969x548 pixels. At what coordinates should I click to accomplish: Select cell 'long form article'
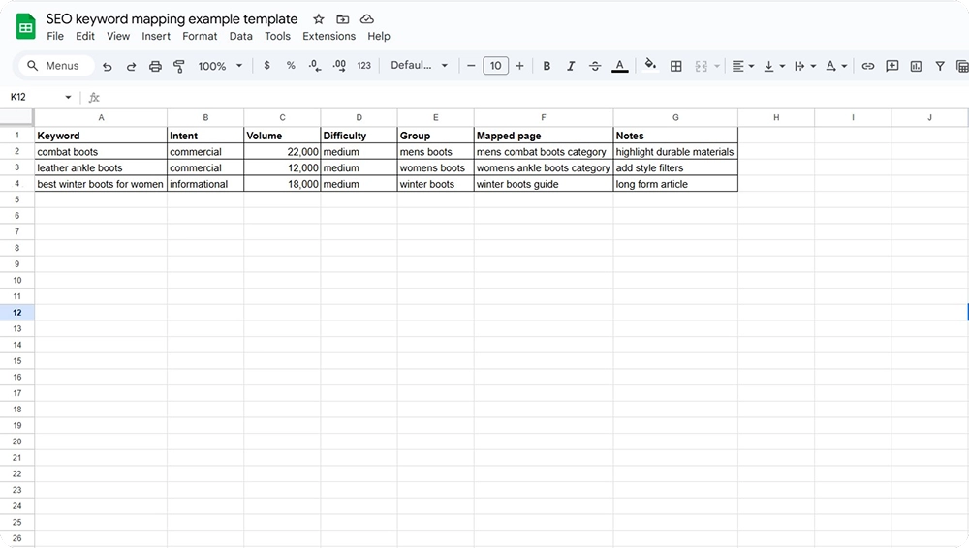click(675, 184)
